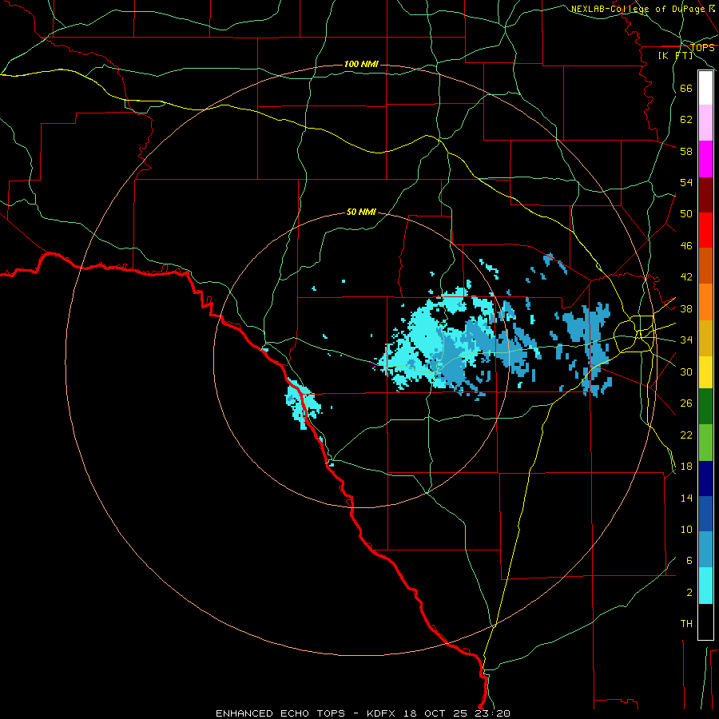The image size is (719, 719).
Task: Click the 23:20 time stamp
Action: point(491,713)
